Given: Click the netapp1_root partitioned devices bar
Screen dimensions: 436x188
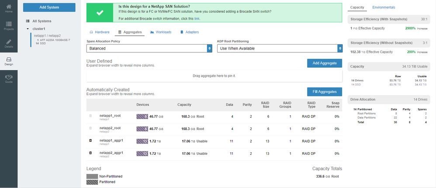Looking at the screenshot, I should [x=142, y=116].
